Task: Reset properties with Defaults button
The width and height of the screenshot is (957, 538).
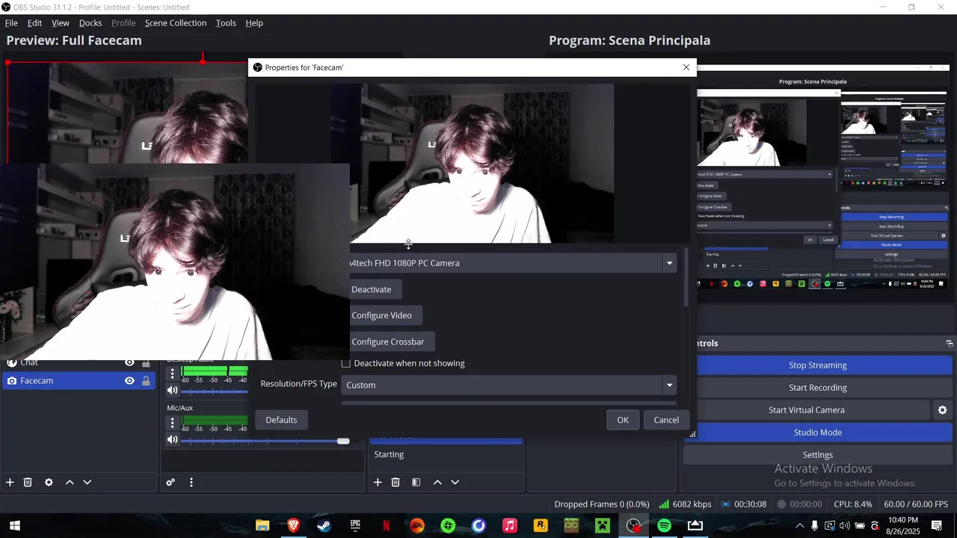Action: [x=281, y=420]
